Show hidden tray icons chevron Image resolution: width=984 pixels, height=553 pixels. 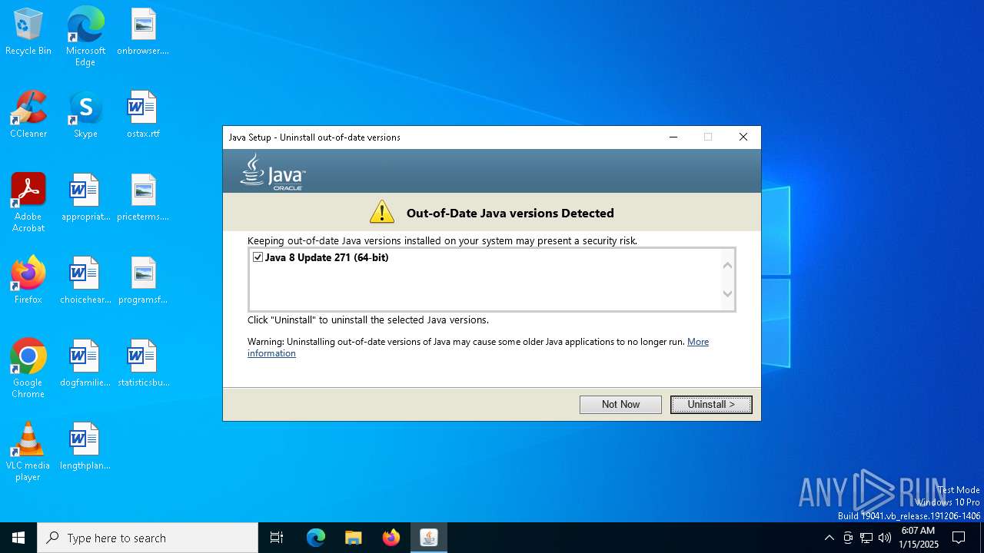(829, 538)
